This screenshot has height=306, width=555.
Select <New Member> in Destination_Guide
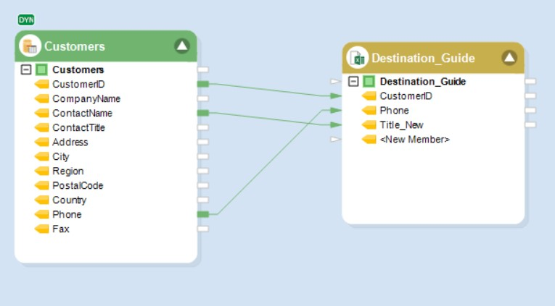[x=414, y=140]
